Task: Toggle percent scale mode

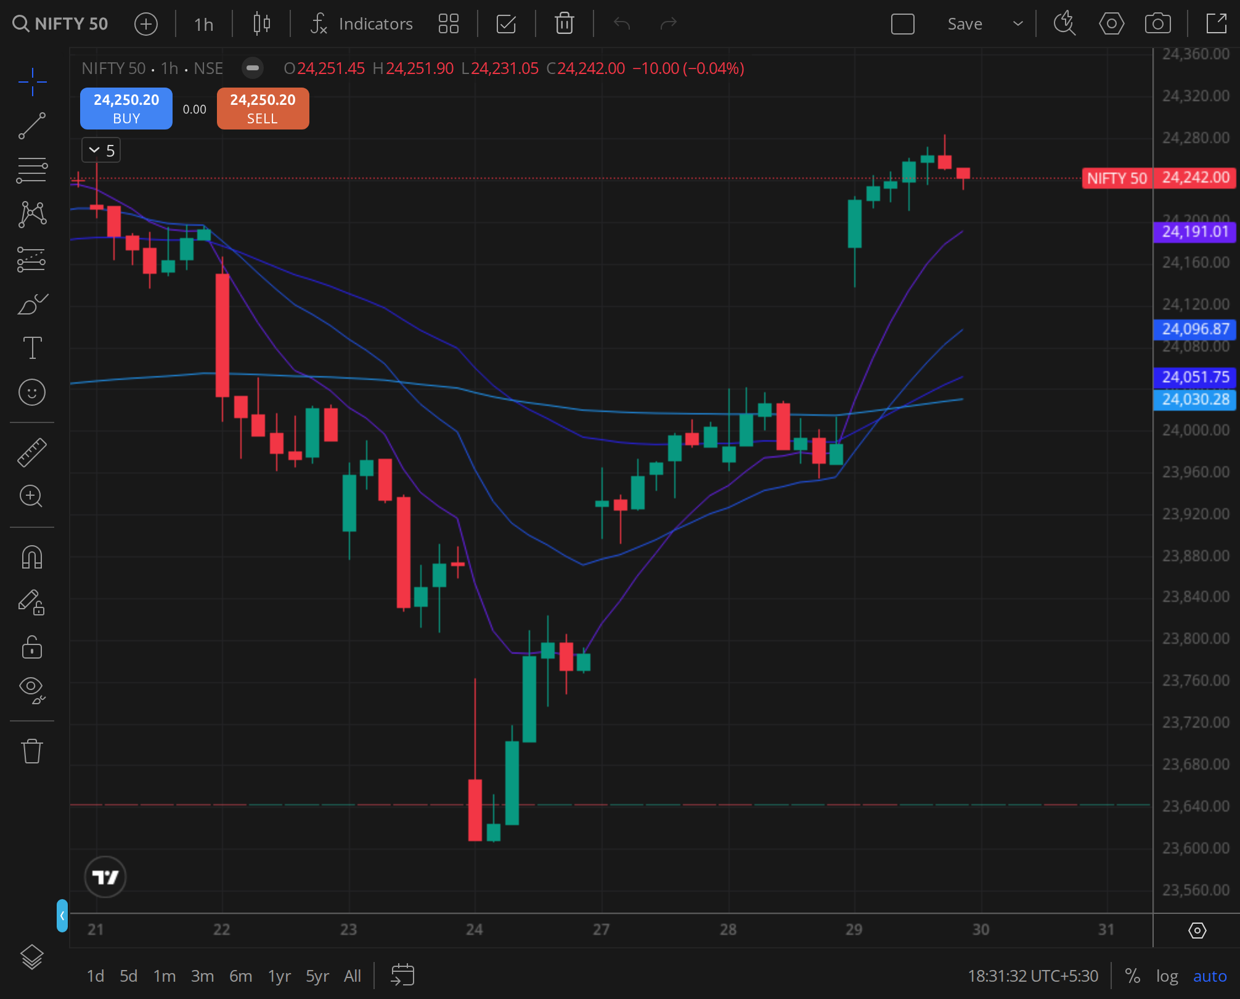Action: click(1132, 976)
